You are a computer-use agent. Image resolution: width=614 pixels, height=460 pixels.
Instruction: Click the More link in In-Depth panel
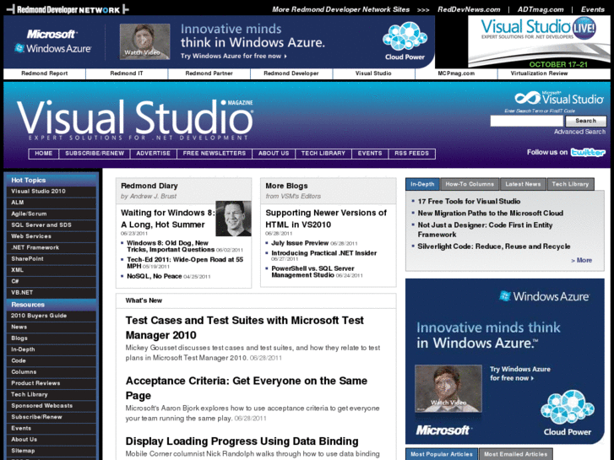click(x=582, y=260)
